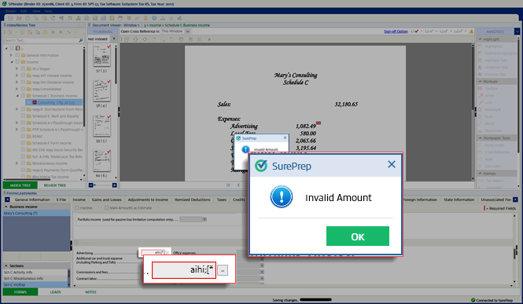
Task: Click the Sign-off Option link
Action: 396,31
